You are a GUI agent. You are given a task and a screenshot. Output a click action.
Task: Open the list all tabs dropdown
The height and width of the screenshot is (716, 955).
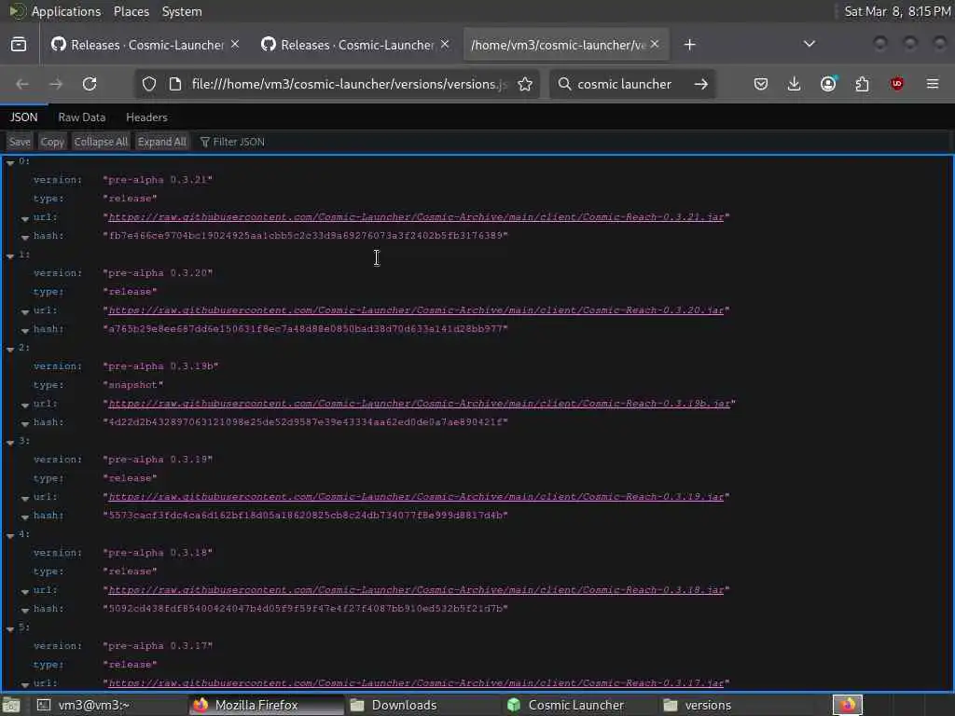coord(810,44)
